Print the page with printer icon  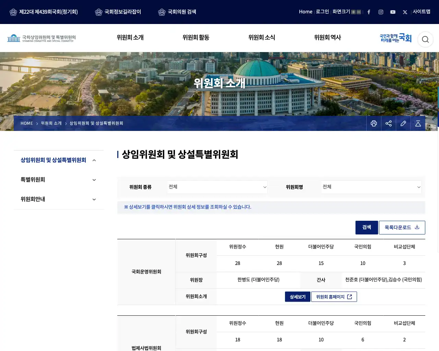tap(374, 123)
